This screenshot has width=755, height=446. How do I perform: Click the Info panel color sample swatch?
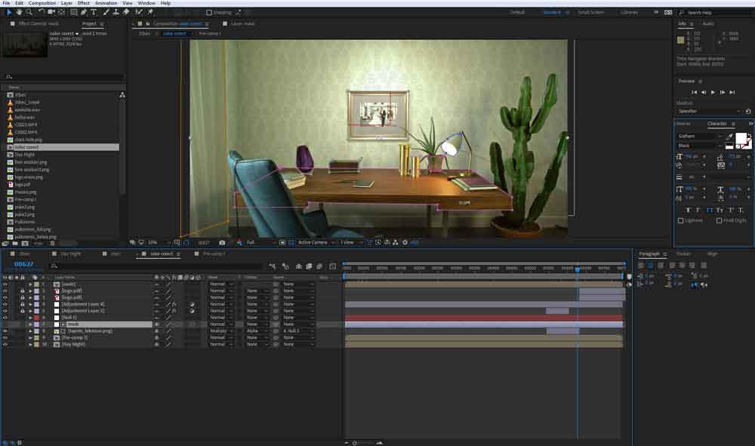pos(680,40)
